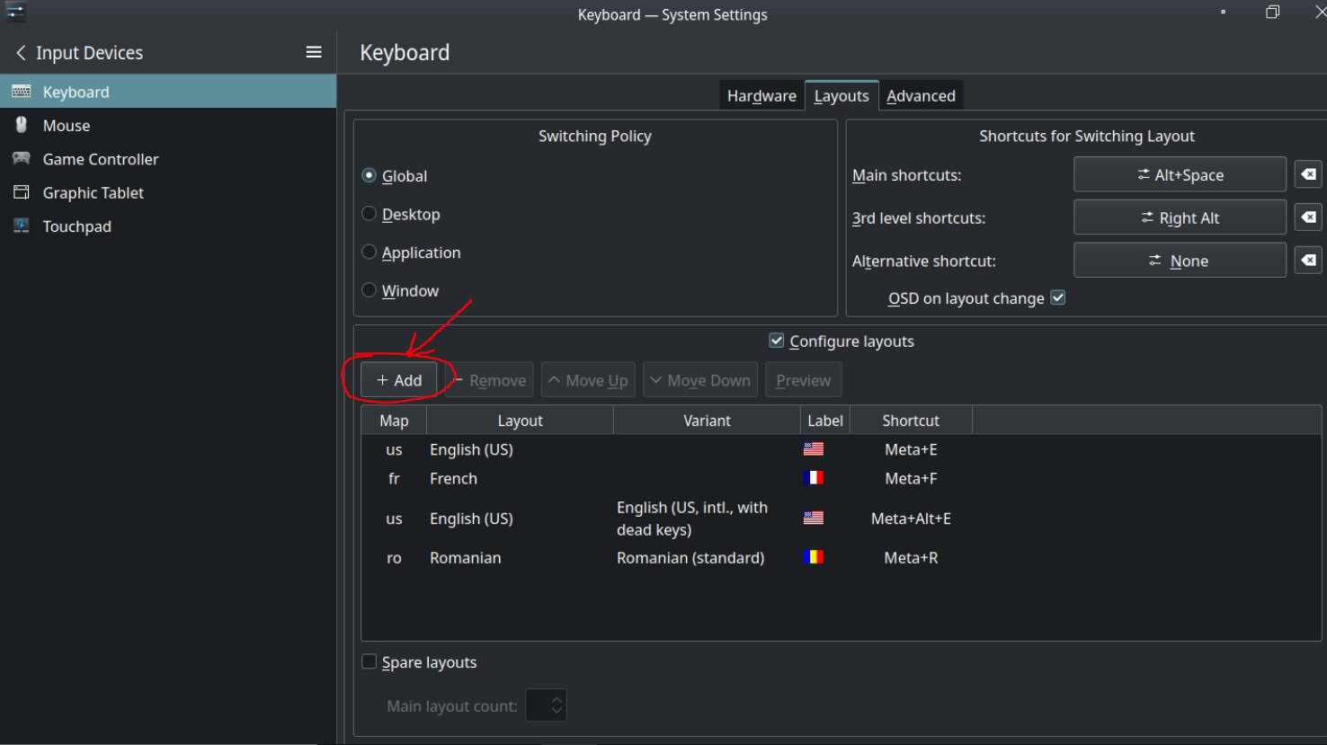1327x745 pixels.
Task: Select the Application switching policy
Action: point(370,253)
